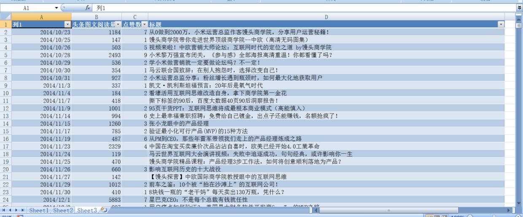Click the Select All corner triangle
The image size is (523, 217).
pos(6,17)
